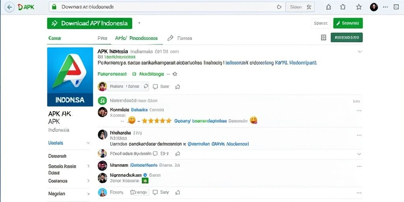404x202 pixels.
Task: Click the Dekarks link beside Kommlala
Action: pyautogui.click(x=139, y=110)
